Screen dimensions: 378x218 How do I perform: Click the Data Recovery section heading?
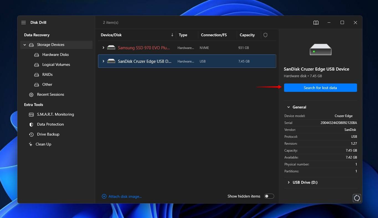(x=37, y=35)
